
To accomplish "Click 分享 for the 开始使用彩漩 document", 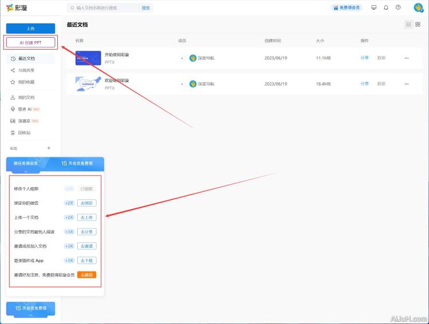I will pyautogui.click(x=364, y=58).
